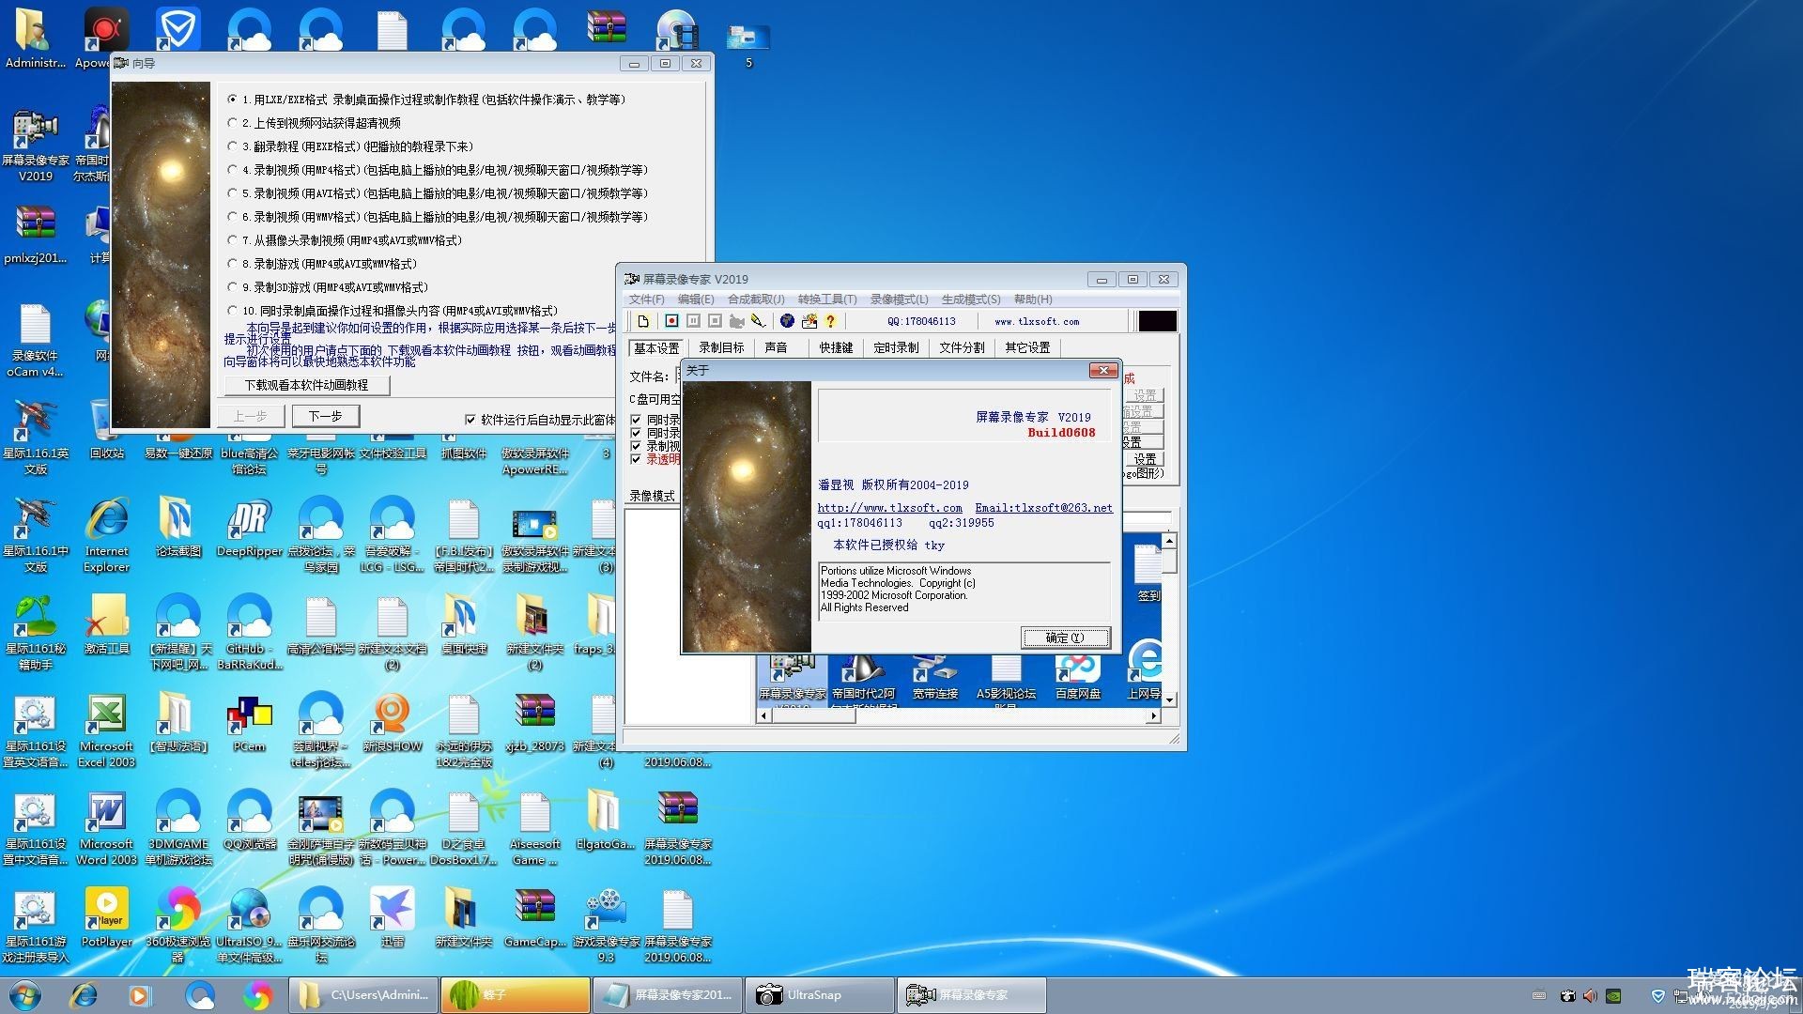
Task: Click the pen annotation toolbar icon
Action: (x=758, y=321)
